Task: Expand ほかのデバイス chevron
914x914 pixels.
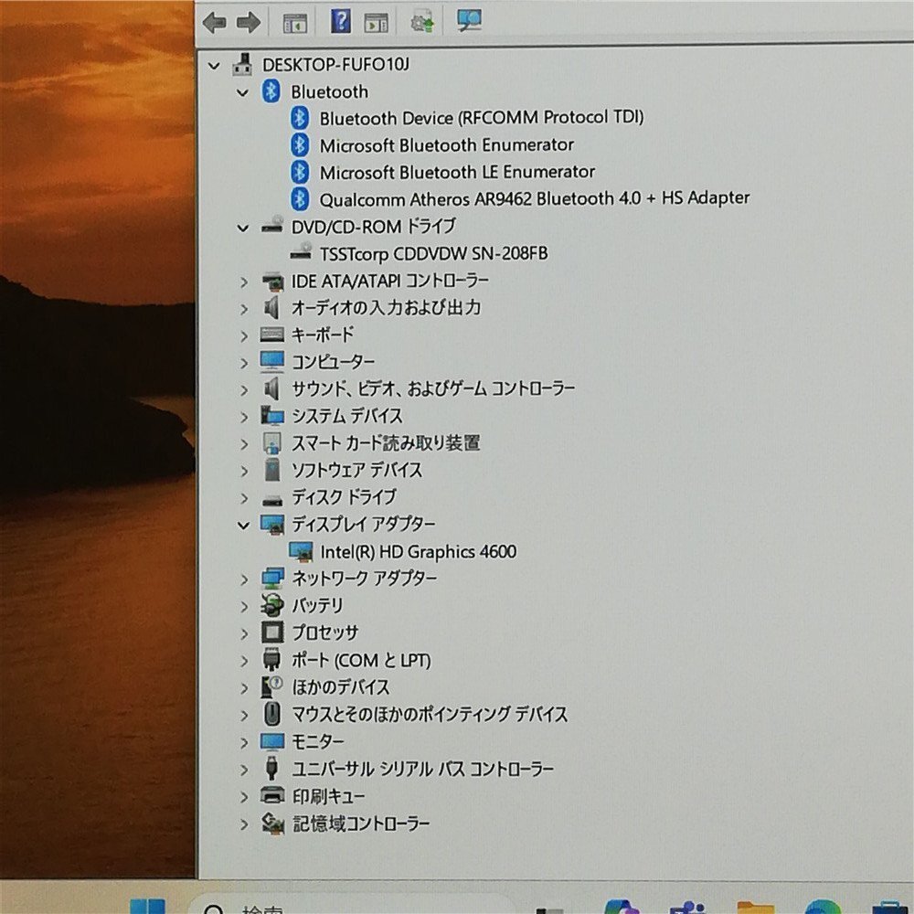Action: pyautogui.click(x=244, y=689)
